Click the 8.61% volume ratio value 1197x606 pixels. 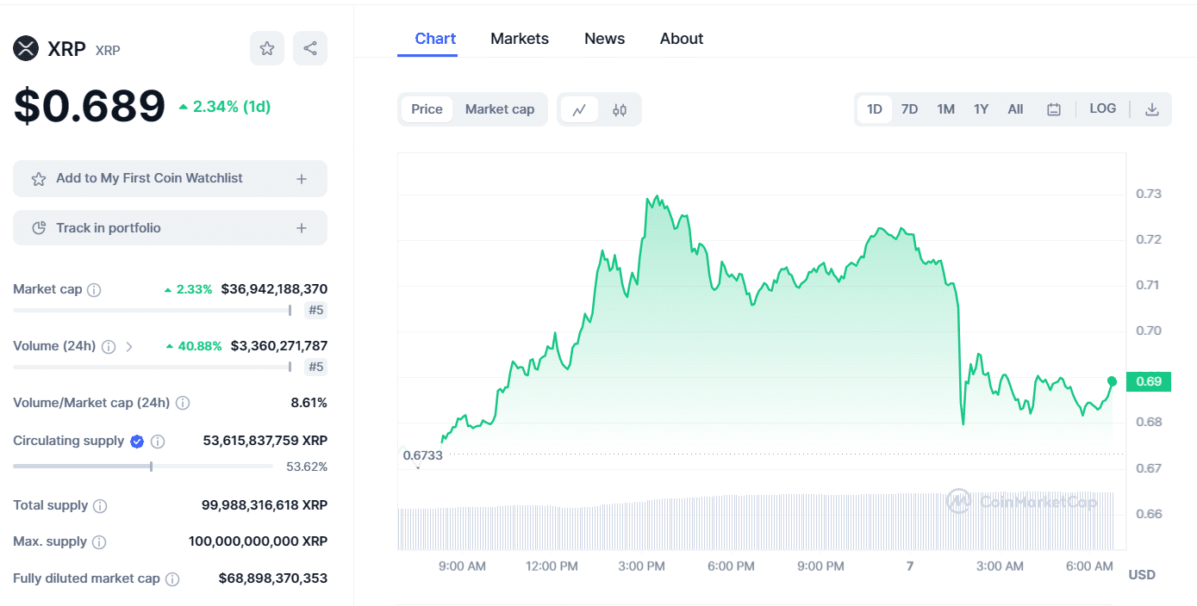click(309, 403)
